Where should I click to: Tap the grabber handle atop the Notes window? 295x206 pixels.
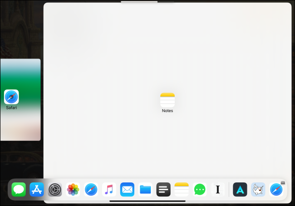pos(147,2)
